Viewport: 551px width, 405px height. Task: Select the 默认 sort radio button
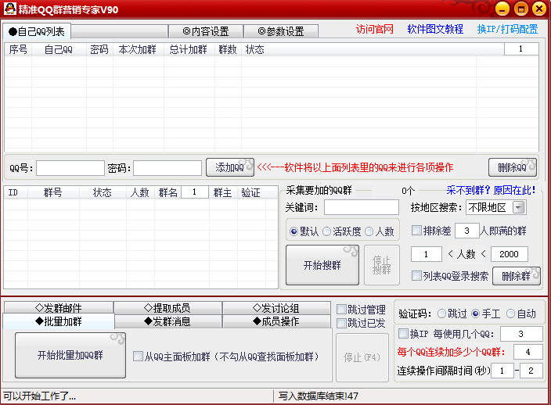coord(294,231)
